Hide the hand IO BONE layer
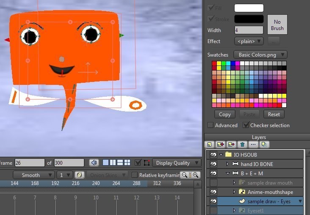Image resolution: width=310 pixels, height=215 pixels. pos(213,164)
